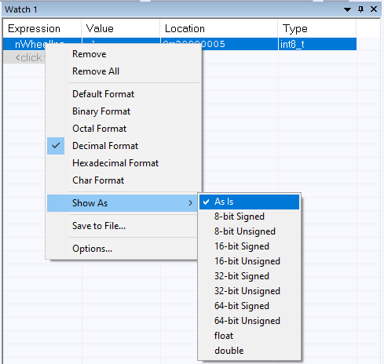The height and width of the screenshot is (364, 384).
Task: Select the int8_t type cell
Action: [x=317, y=44]
